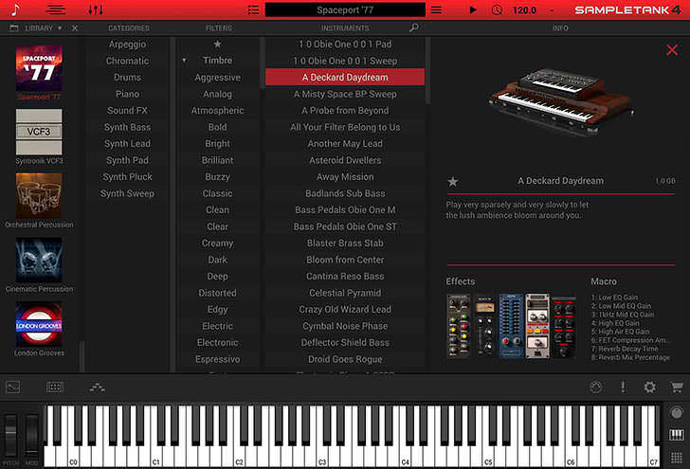
Task: Apply the Analog timbre filter
Action: [217, 94]
